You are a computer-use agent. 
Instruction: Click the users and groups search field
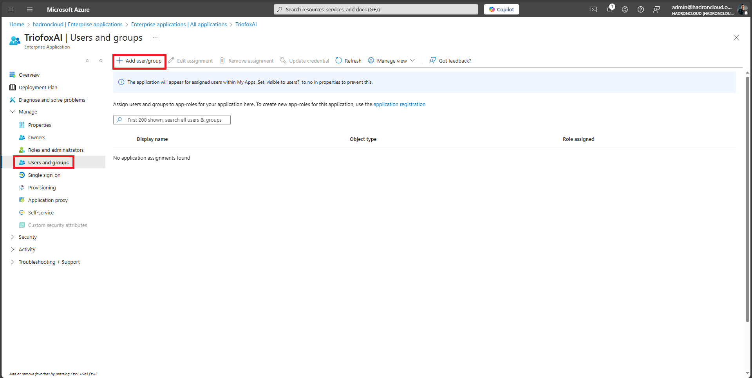point(172,120)
